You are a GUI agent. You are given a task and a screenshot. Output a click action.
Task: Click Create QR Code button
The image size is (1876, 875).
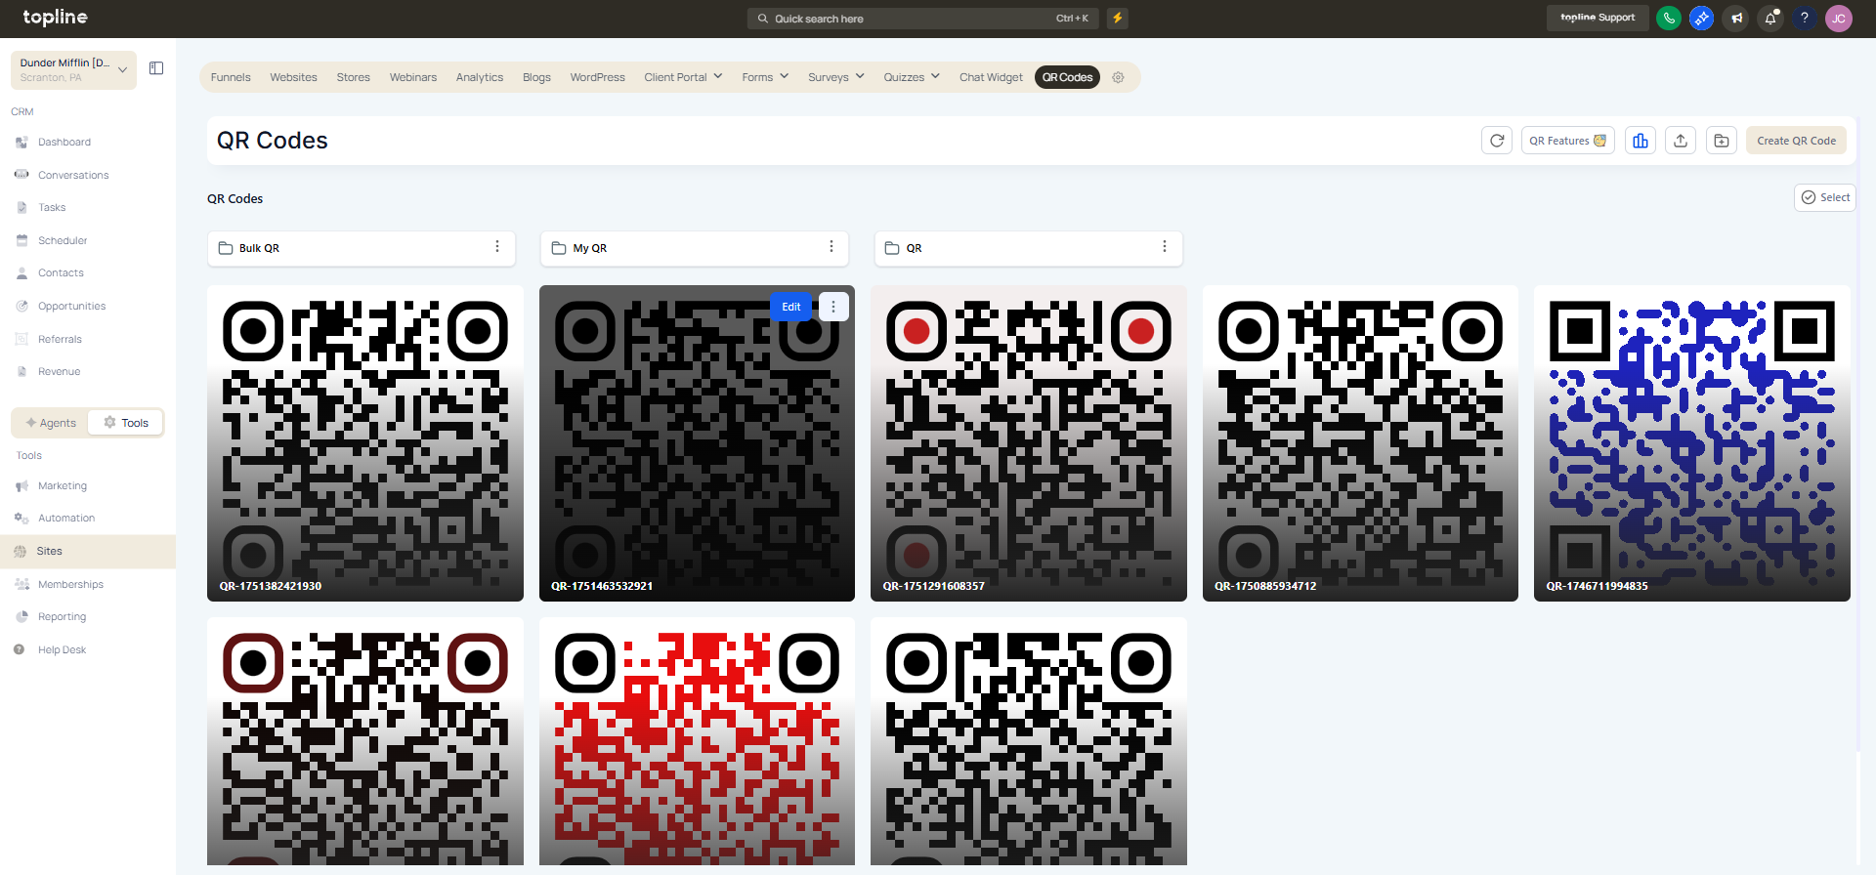[1796, 141]
